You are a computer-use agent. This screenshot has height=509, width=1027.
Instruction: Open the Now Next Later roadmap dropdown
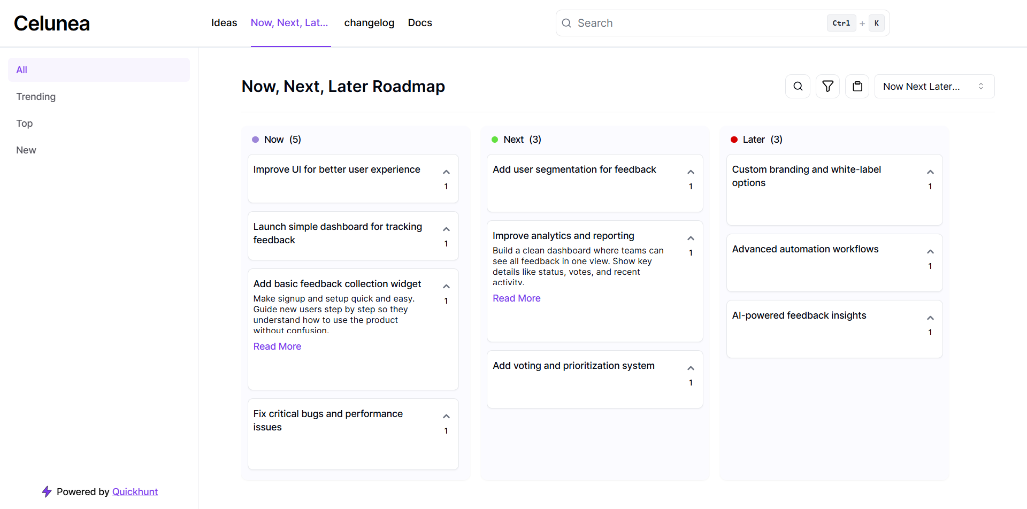[x=934, y=86]
